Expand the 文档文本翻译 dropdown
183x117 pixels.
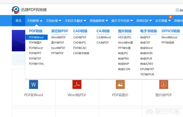(75, 21)
